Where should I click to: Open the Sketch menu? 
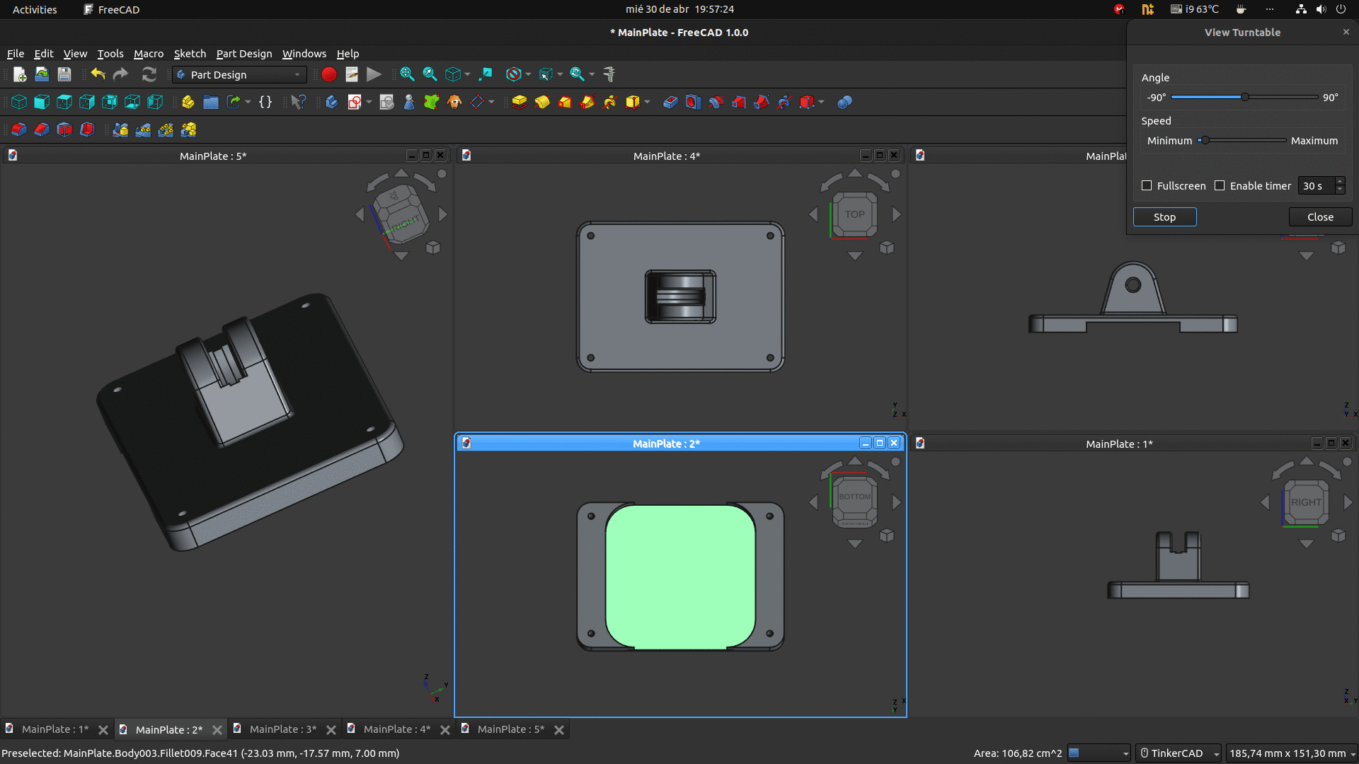point(190,53)
